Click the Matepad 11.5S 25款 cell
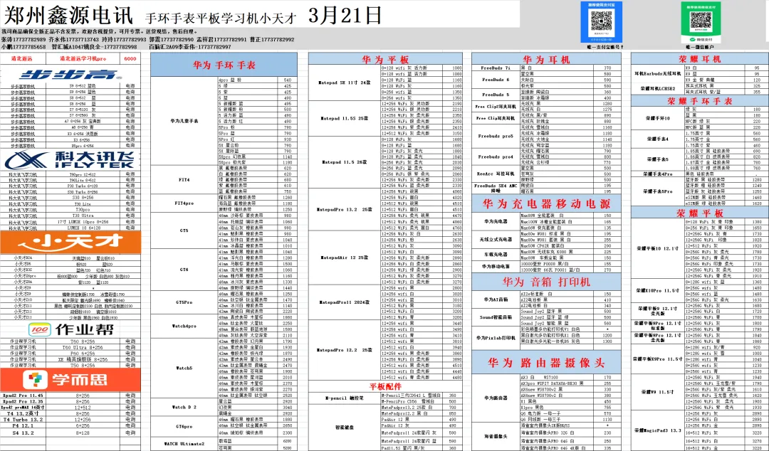769x451 pixels. point(345,118)
